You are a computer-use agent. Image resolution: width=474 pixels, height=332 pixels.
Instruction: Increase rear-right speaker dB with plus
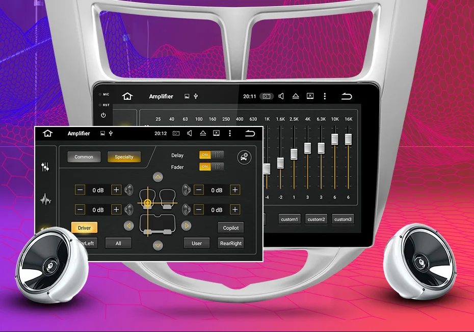coord(235,210)
